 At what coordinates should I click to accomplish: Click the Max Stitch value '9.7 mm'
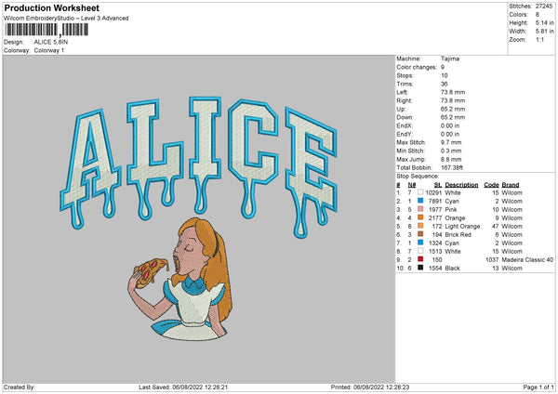(x=451, y=142)
